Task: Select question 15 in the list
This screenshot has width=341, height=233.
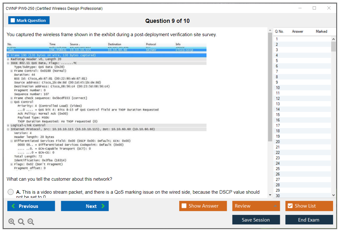Action: [x=278, y=114]
